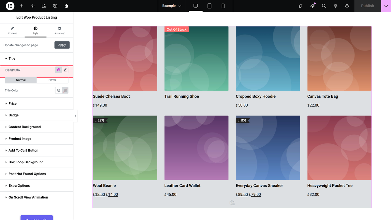Image resolution: width=391 pixels, height=220 pixels.
Task: Click Typography global fonts globe icon
Action: click(59, 70)
